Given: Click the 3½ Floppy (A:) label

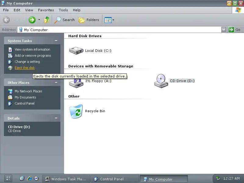Looking at the screenshot, I should [x=98, y=81].
